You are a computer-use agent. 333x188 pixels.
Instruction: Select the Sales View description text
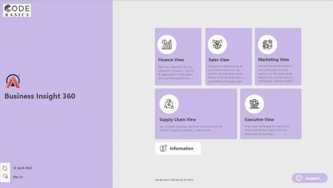(x=226, y=74)
